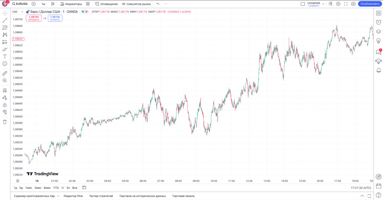Lock all drawing tools
The image size is (383, 200).
[4, 105]
